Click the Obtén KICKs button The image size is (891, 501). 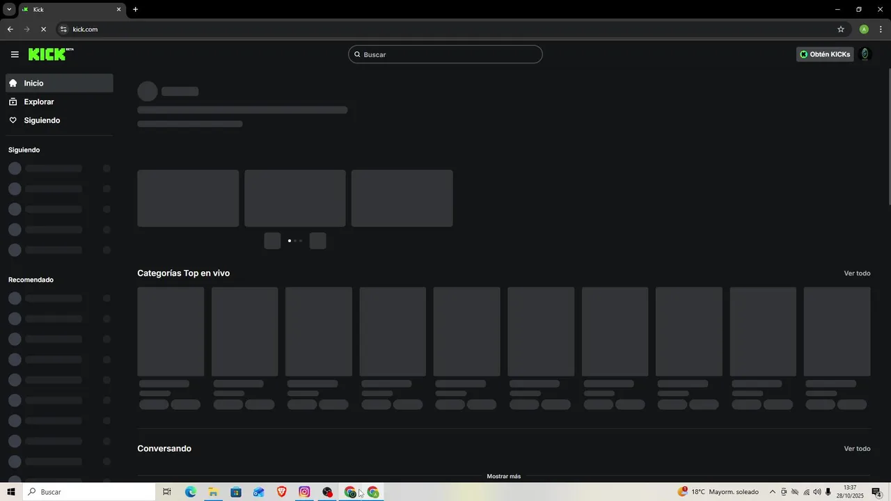(825, 54)
